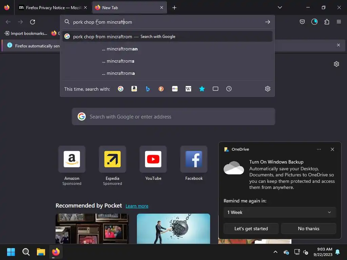Image resolution: width=347 pixels, height=260 pixels.
Task: Open search settings gear in dropdown
Action: tap(268, 89)
